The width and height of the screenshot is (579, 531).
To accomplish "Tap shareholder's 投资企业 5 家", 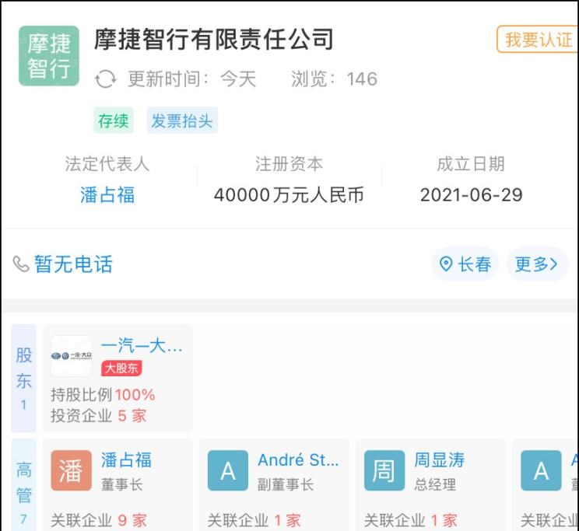I will [x=99, y=416].
